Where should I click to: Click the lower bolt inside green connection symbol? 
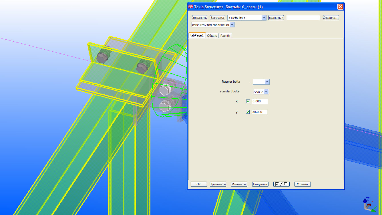[165, 106]
